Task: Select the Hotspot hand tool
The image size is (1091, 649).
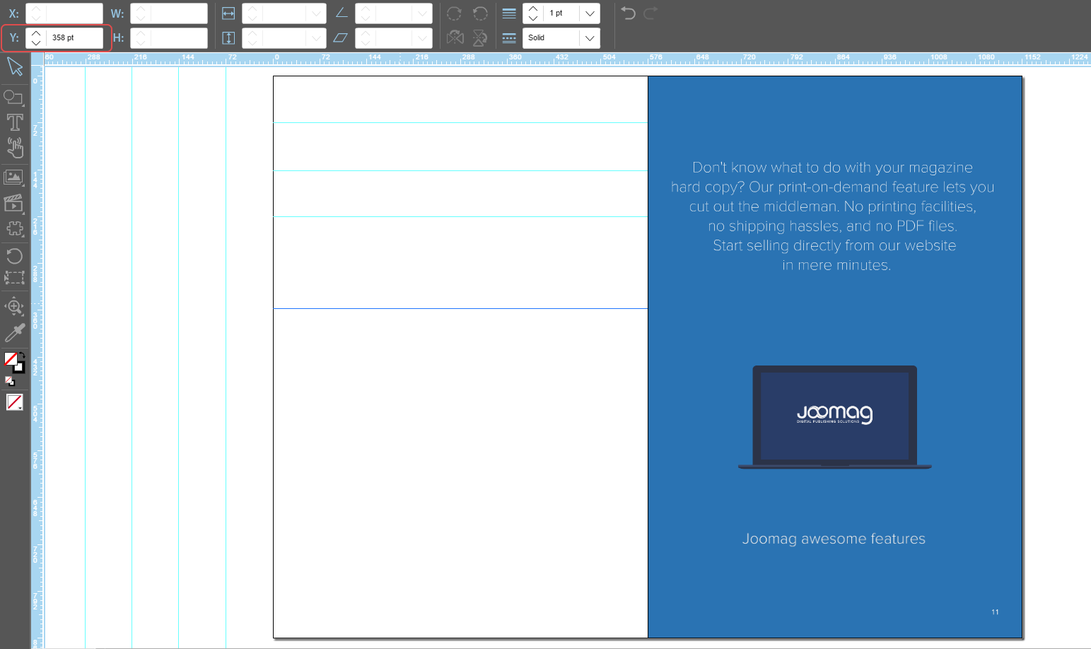Action: pyautogui.click(x=14, y=148)
